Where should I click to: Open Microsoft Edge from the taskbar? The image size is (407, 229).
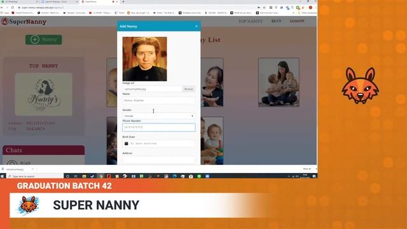[x=175, y=176]
